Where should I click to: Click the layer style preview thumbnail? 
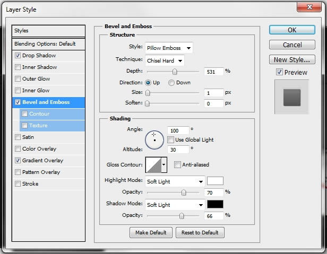(x=291, y=98)
